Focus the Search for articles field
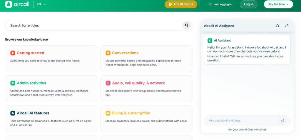Viewport: 301px width, 140px height. [98, 25]
